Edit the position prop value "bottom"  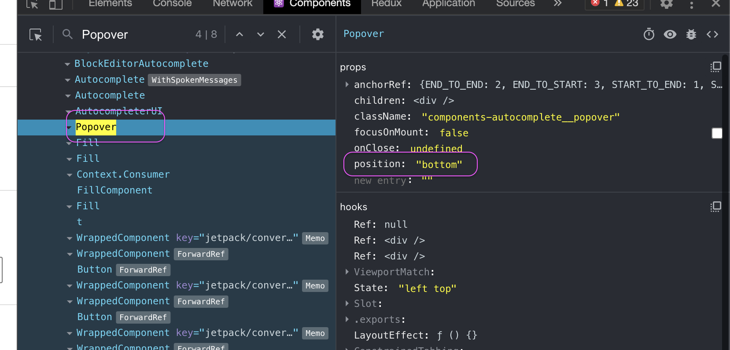point(439,164)
